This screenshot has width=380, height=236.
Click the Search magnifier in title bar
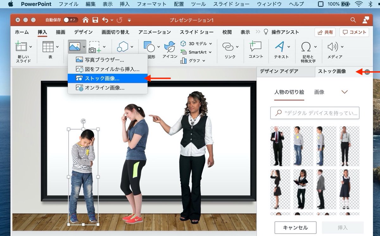(353, 20)
